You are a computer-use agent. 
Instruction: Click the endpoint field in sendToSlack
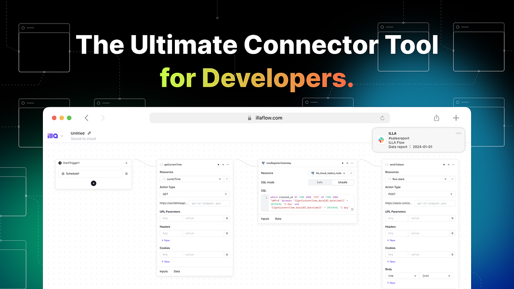coord(435,203)
